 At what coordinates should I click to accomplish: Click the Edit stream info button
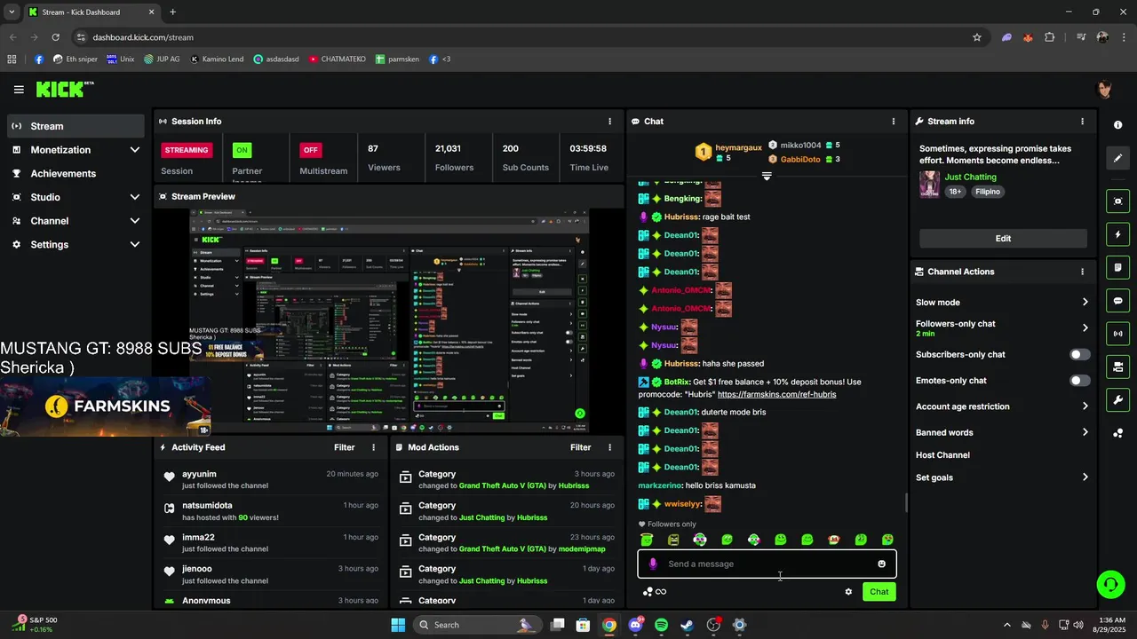click(x=1003, y=238)
